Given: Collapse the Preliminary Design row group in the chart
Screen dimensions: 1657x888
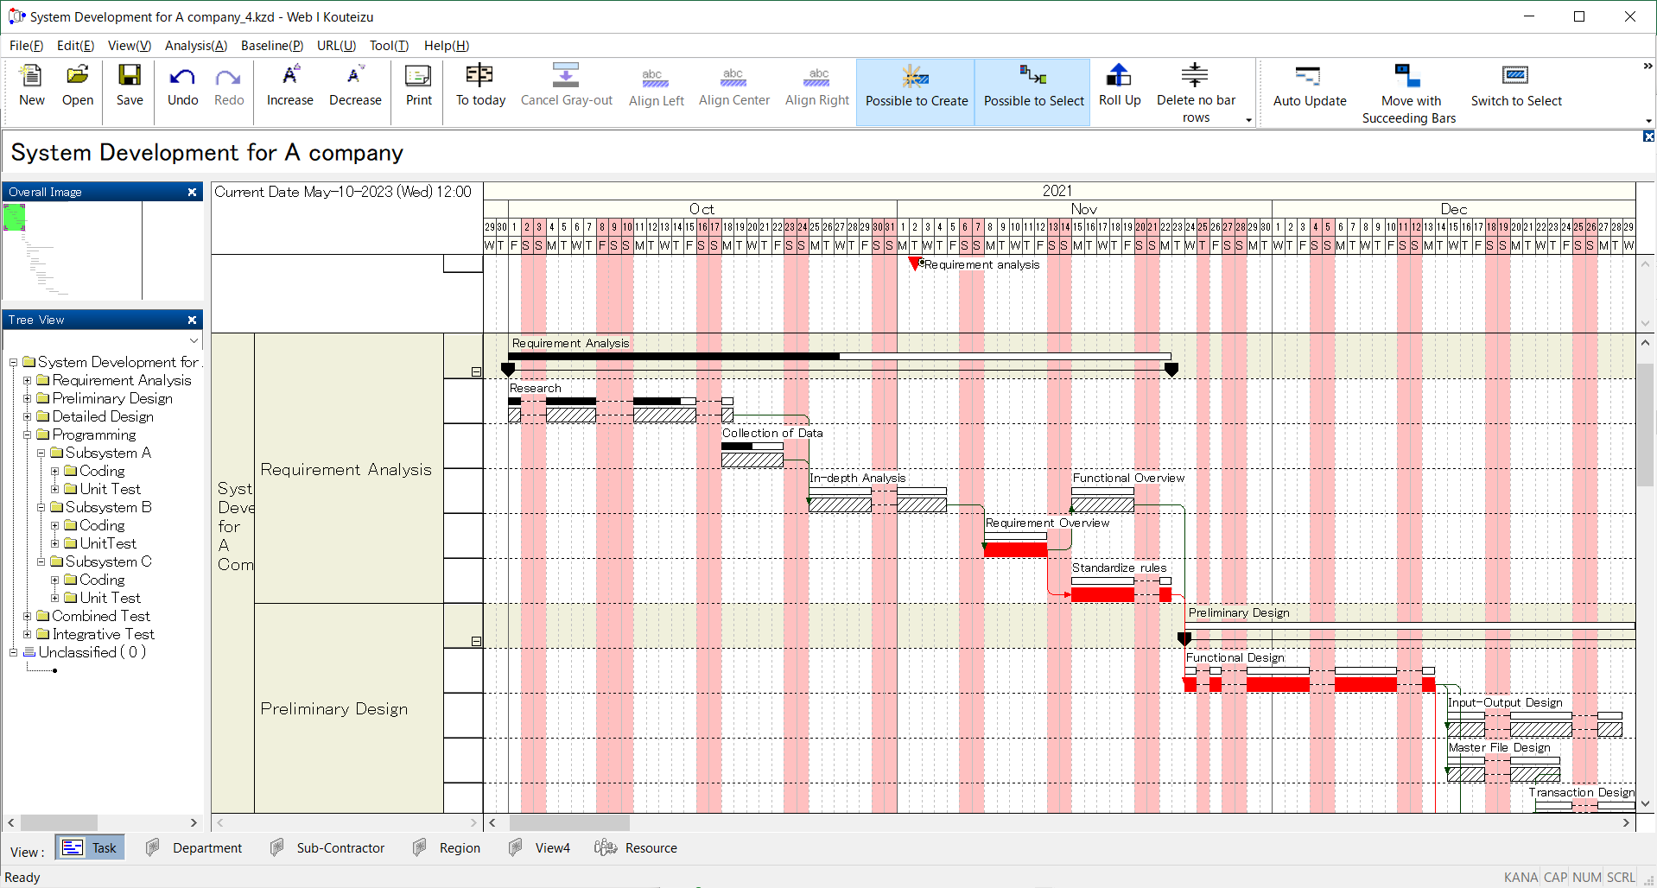Looking at the screenshot, I should (476, 641).
